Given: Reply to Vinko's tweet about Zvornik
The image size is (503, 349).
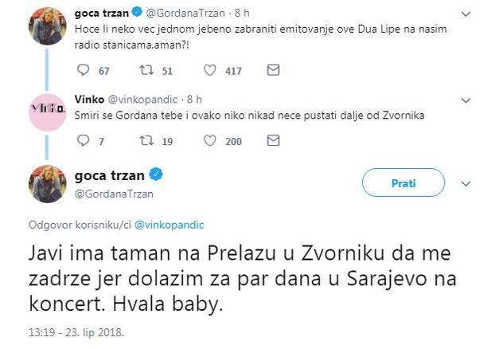Looking at the screenshot, I should [82, 141].
